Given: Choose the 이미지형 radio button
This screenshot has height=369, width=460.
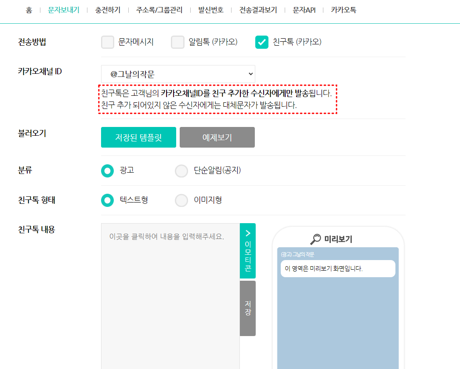Looking at the screenshot, I should coord(181,200).
